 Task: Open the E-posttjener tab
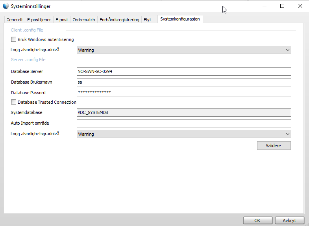pyautogui.click(x=39, y=20)
